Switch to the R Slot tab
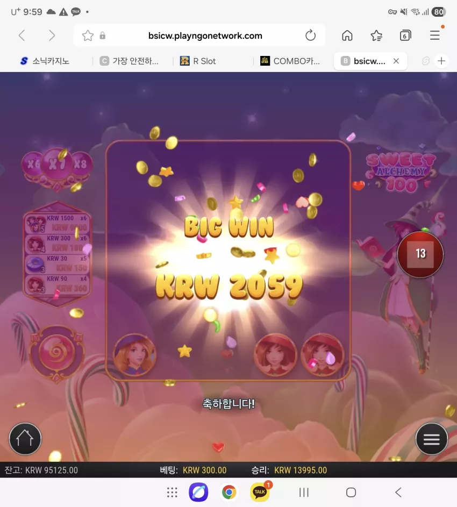Screen dimensions: 457x507 click(198, 61)
